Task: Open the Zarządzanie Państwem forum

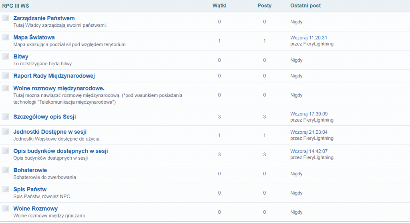Action: 44,18
